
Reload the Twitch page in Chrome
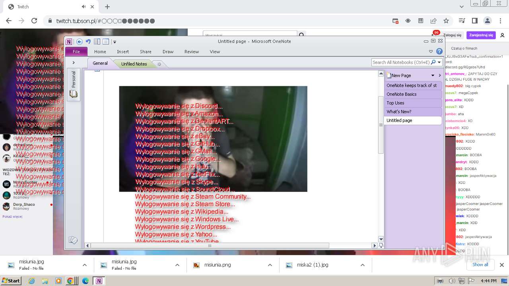tap(34, 21)
